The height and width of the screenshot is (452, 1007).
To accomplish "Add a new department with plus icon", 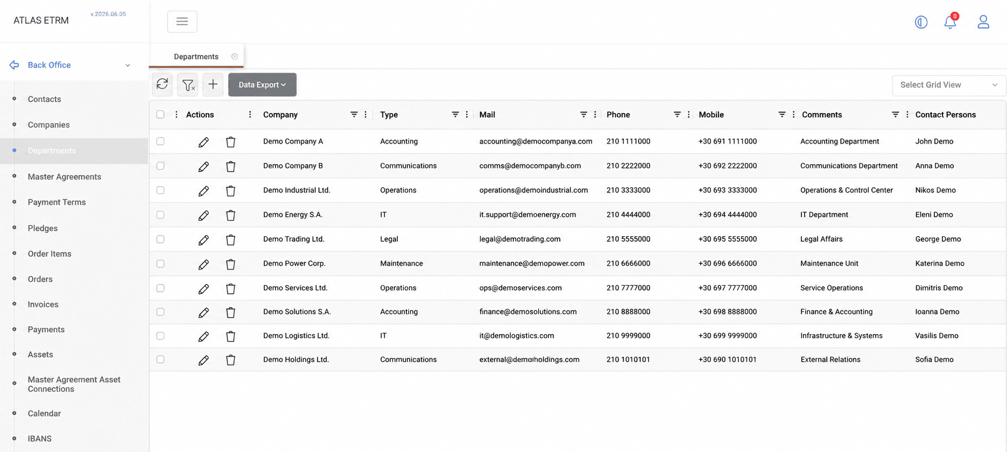I will pyautogui.click(x=213, y=84).
